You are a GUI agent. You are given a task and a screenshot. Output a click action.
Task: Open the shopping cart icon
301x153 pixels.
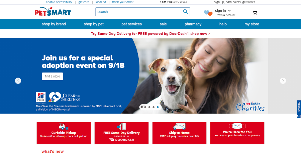point(255,13)
